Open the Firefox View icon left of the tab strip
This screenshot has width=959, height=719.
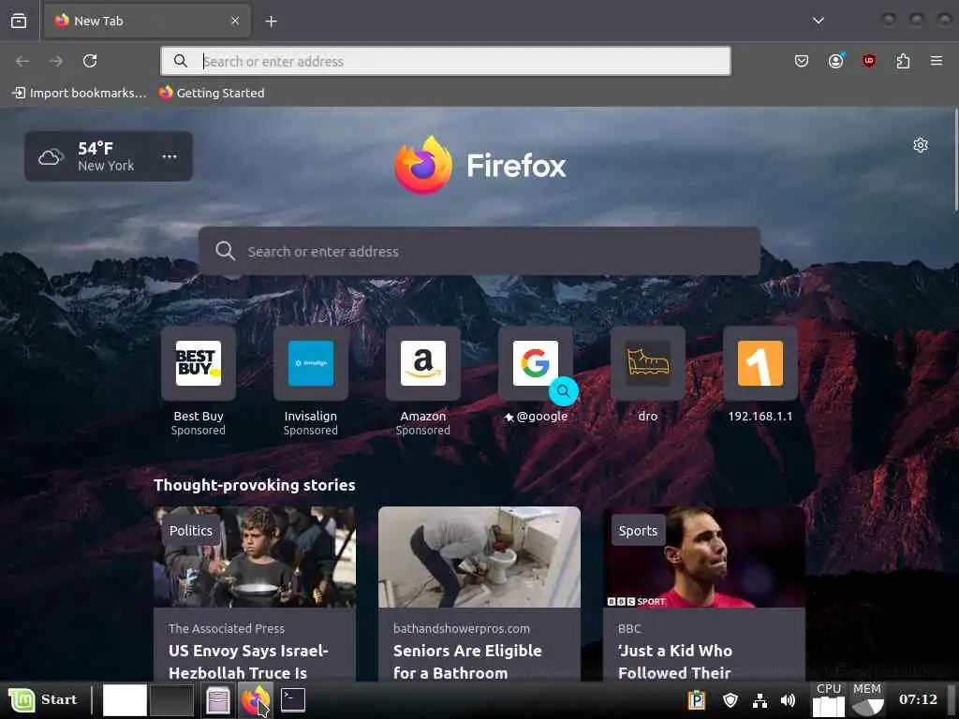(x=19, y=21)
